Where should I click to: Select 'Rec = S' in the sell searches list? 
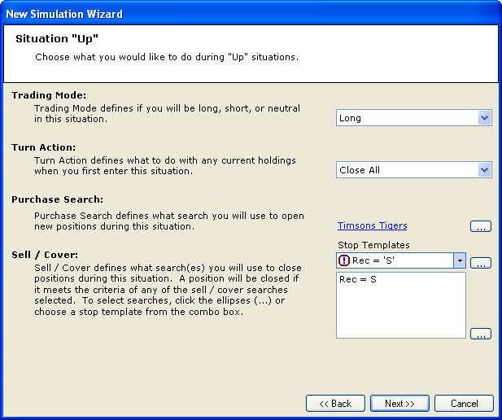[357, 280]
